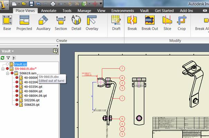Viewport: 209px width, 138px height.
Task: Use the Break Out tool
Action: (x=150, y=23)
